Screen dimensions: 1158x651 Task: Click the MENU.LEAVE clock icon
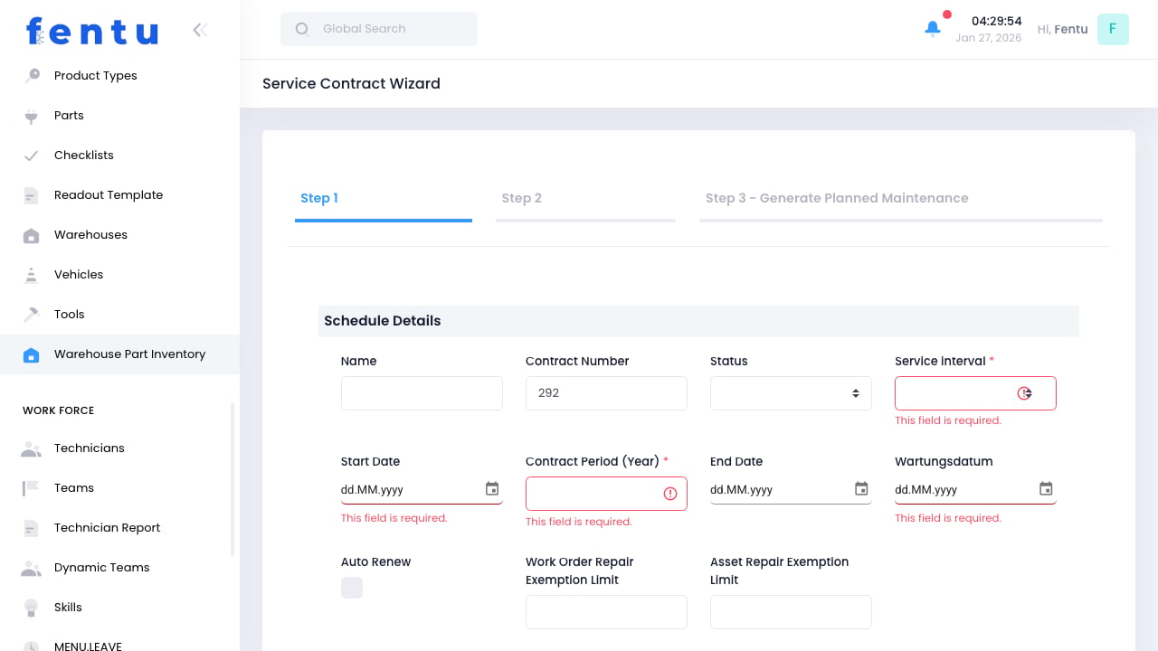click(x=32, y=646)
